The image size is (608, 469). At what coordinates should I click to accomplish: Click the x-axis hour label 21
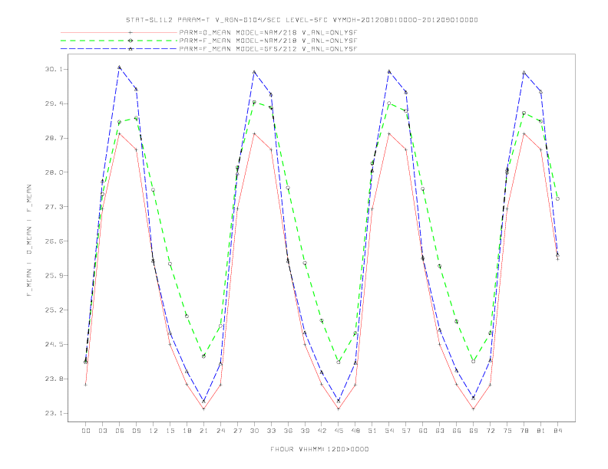(x=203, y=431)
